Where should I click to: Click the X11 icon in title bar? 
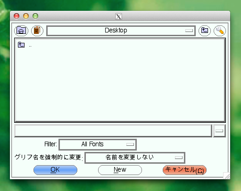tap(118, 16)
